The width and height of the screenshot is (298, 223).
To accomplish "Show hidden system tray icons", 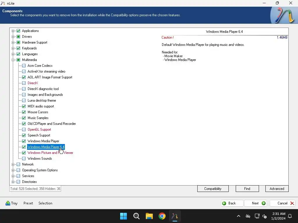I will 239,216.
